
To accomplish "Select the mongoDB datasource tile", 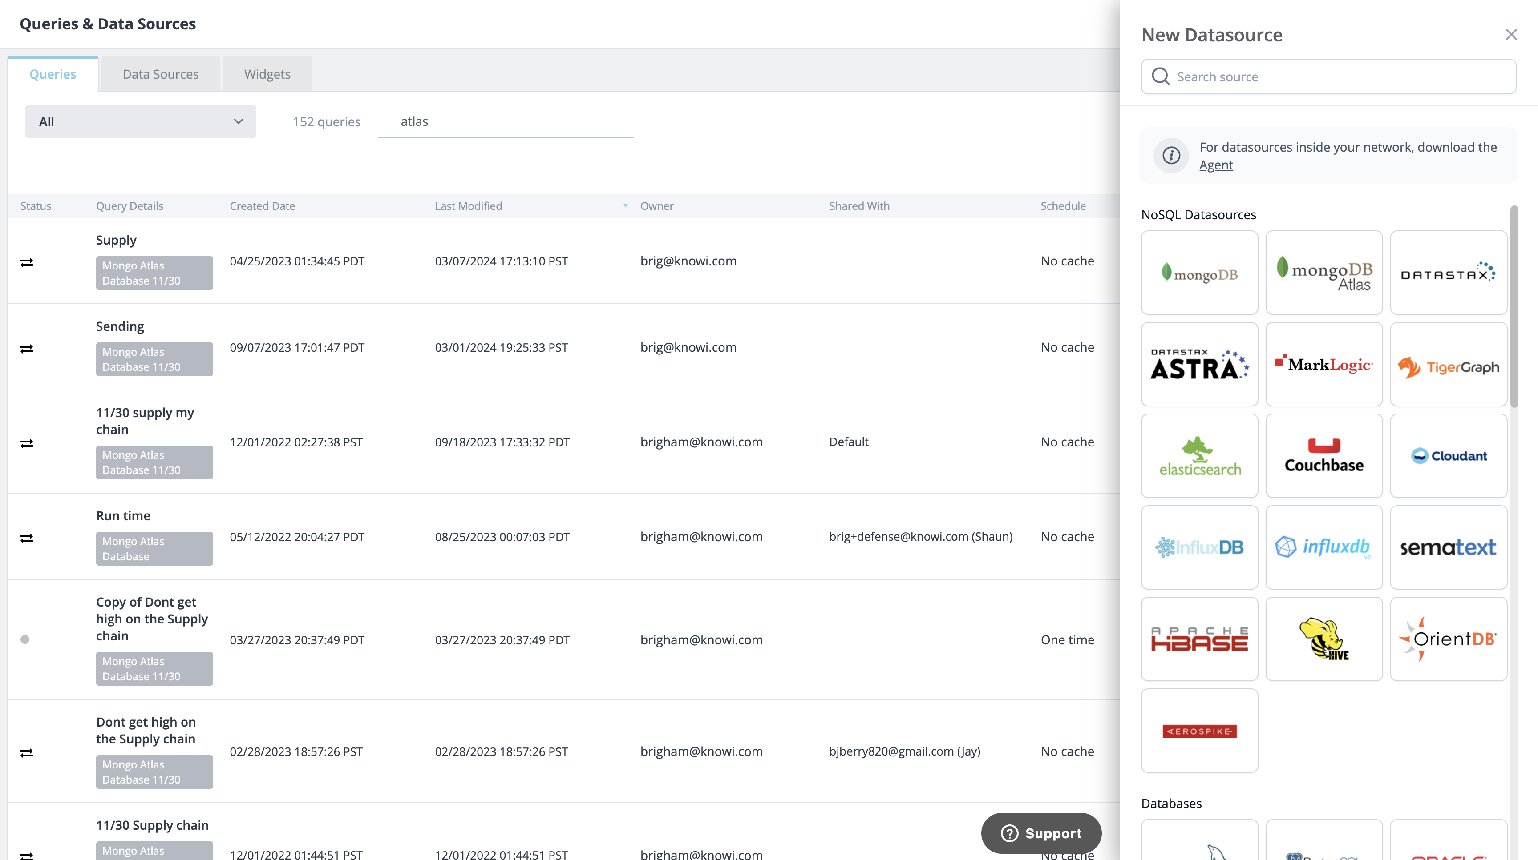I will 1199,273.
